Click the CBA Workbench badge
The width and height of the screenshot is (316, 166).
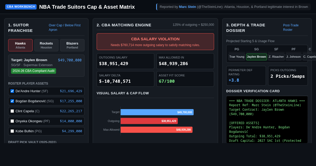tap(21, 7)
